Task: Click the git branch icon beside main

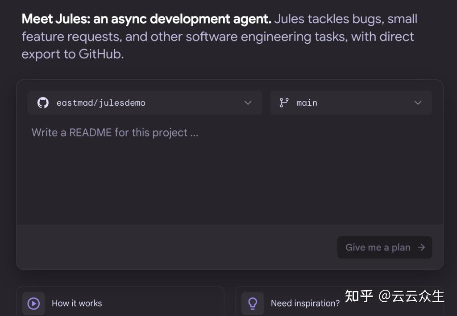Action: click(x=284, y=103)
